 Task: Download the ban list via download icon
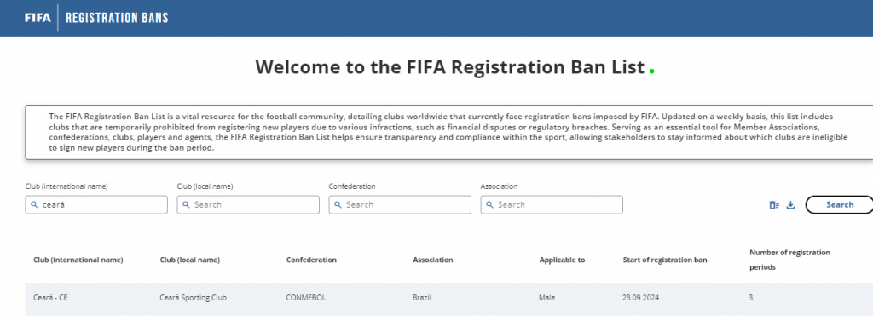[790, 205]
